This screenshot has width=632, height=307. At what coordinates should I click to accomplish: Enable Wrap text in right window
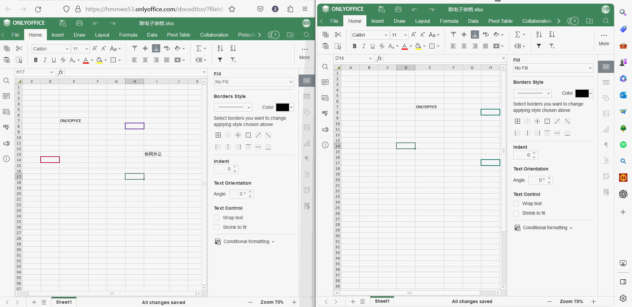[x=516, y=204]
